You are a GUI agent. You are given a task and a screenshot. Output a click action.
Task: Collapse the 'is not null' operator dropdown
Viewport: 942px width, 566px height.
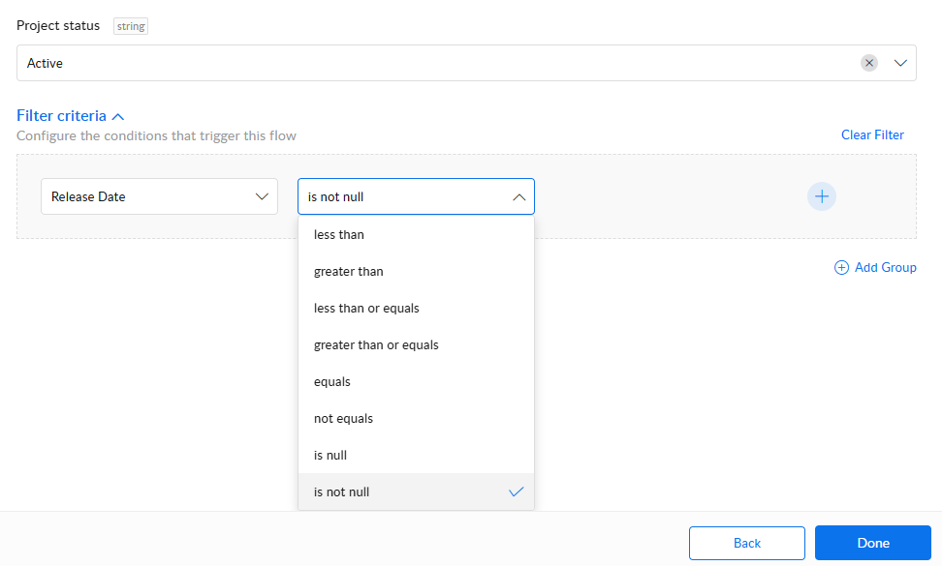[x=518, y=196]
